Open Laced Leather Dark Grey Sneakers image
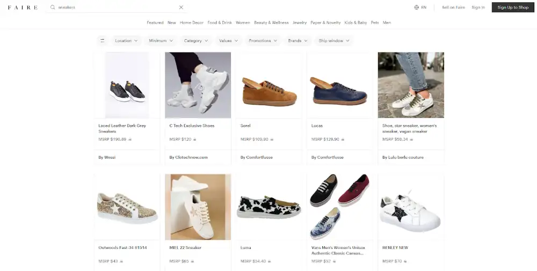Screen dimensions: 537x271 pyautogui.click(x=127, y=85)
